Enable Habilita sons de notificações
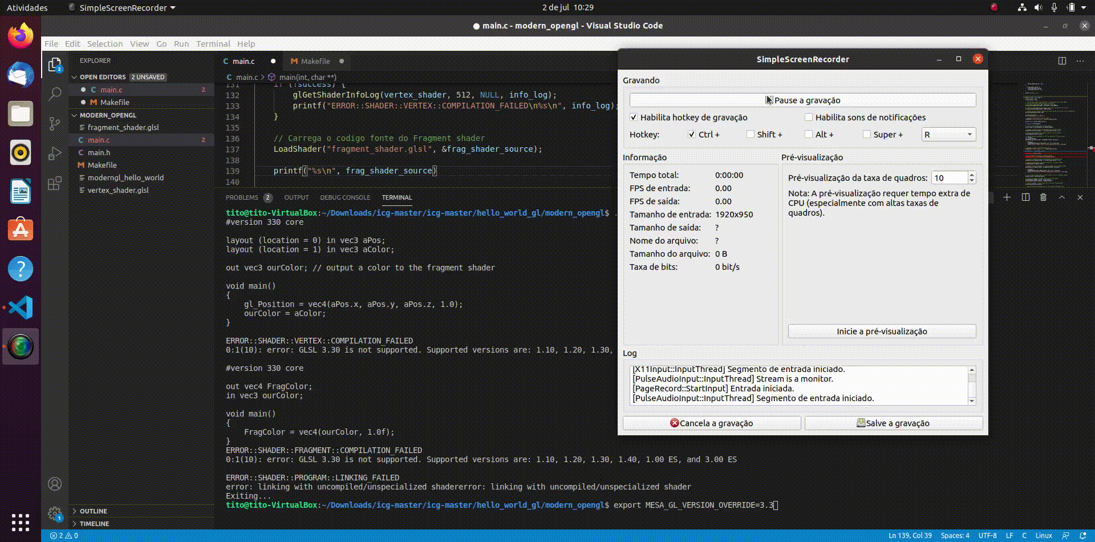Viewport: 1095px width, 542px height. (809, 117)
